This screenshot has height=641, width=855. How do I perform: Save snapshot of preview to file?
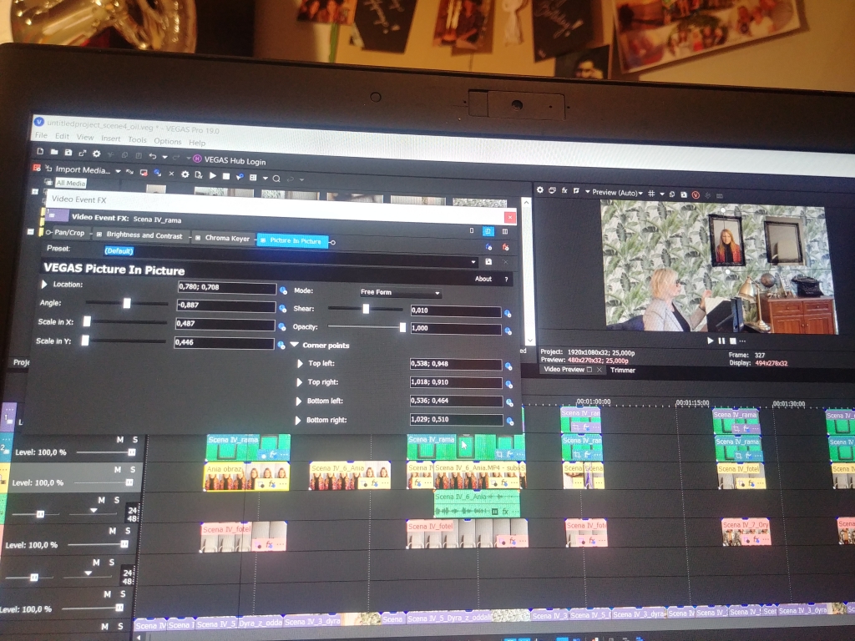coord(684,194)
